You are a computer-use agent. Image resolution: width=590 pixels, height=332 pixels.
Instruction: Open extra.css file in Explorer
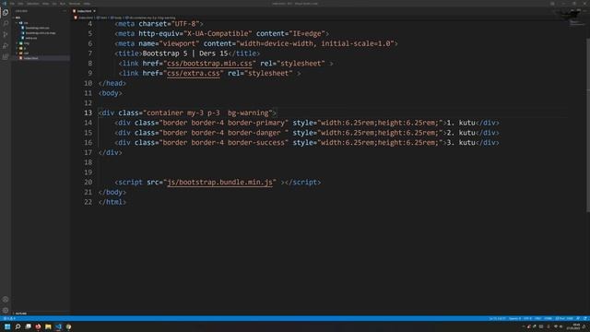tap(30, 38)
